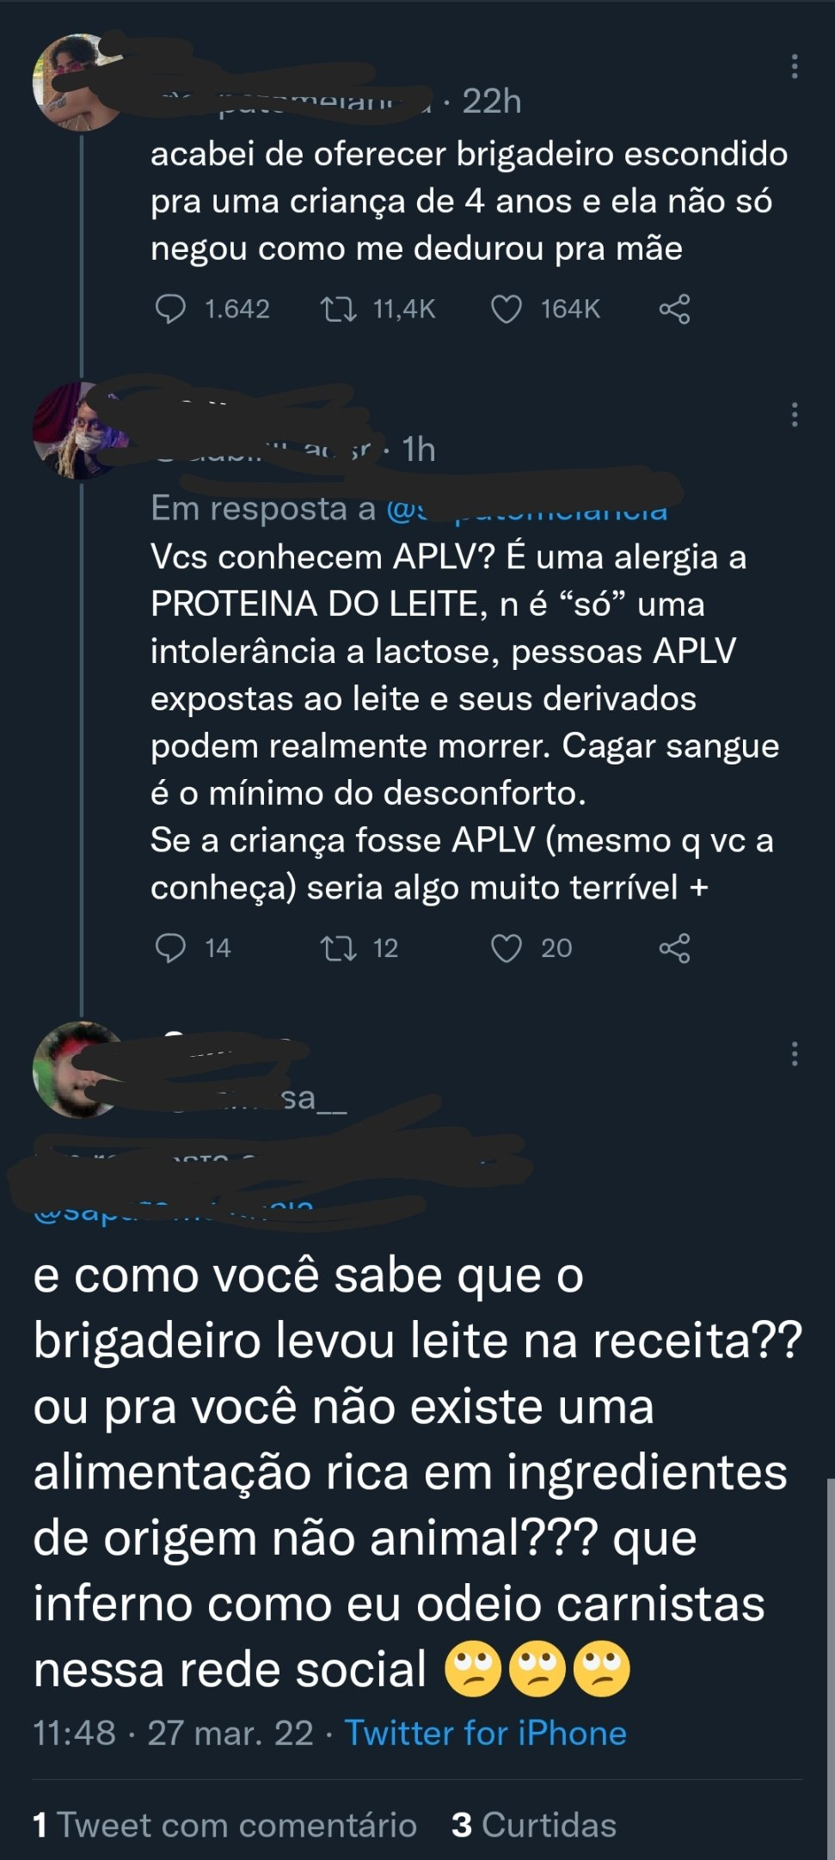Open more options menu on APLV reply
Screen dimensions: 835x1860
(795, 414)
